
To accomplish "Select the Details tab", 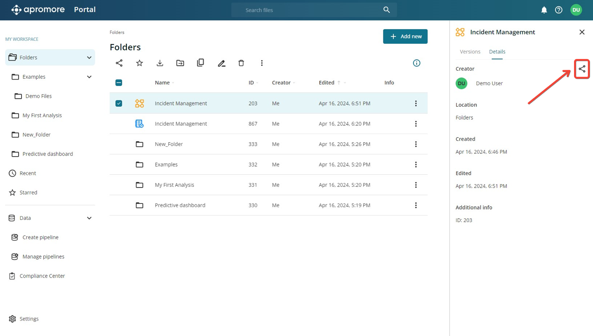I will [x=497, y=52].
